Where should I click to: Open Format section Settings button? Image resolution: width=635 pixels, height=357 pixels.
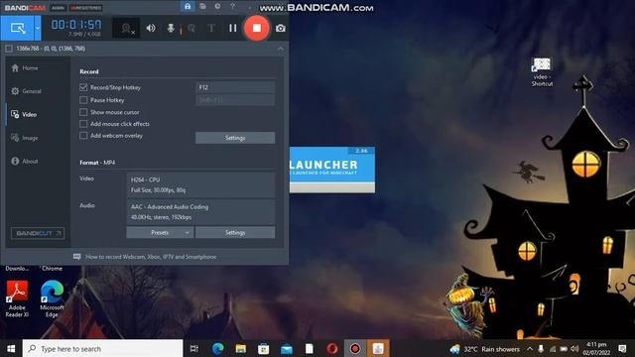coord(235,233)
